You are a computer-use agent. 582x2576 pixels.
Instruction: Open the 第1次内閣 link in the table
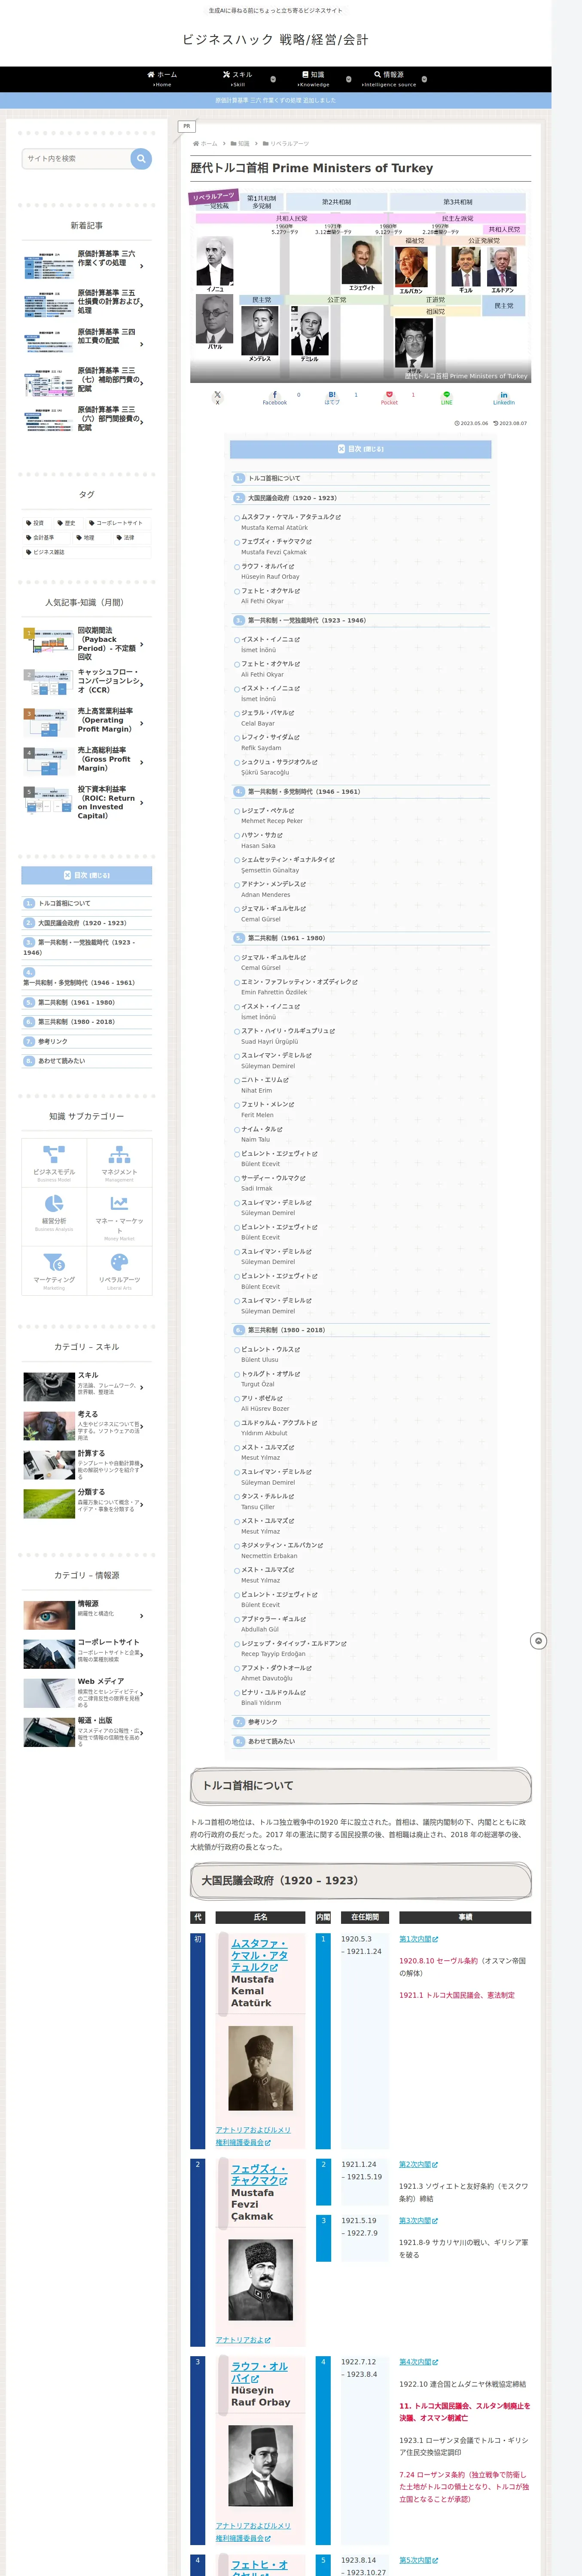pyautogui.click(x=418, y=1939)
